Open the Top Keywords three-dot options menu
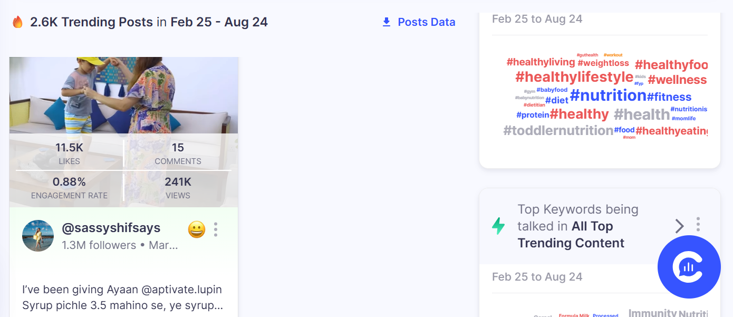 click(x=698, y=224)
